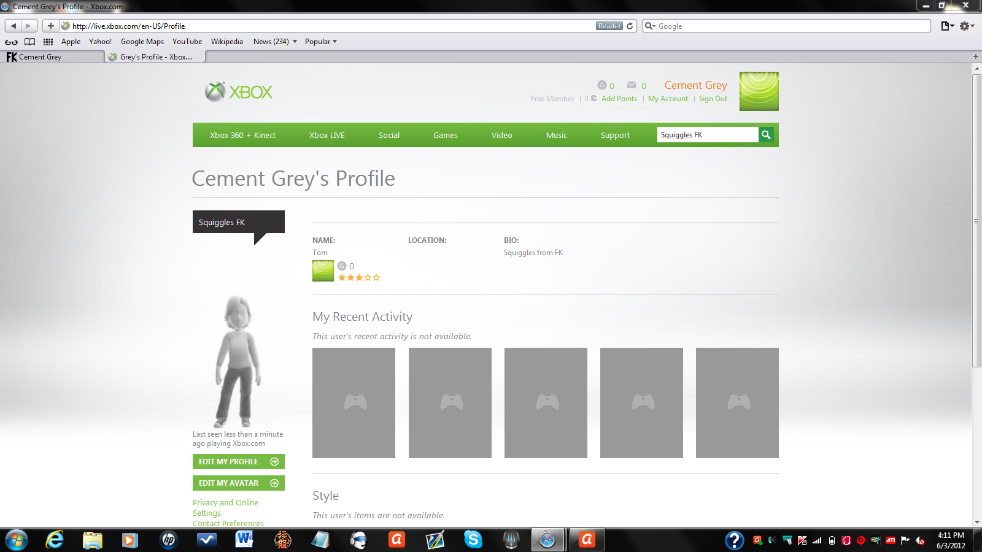Open the Social menu
The image size is (982, 552).
coord(389,135)
